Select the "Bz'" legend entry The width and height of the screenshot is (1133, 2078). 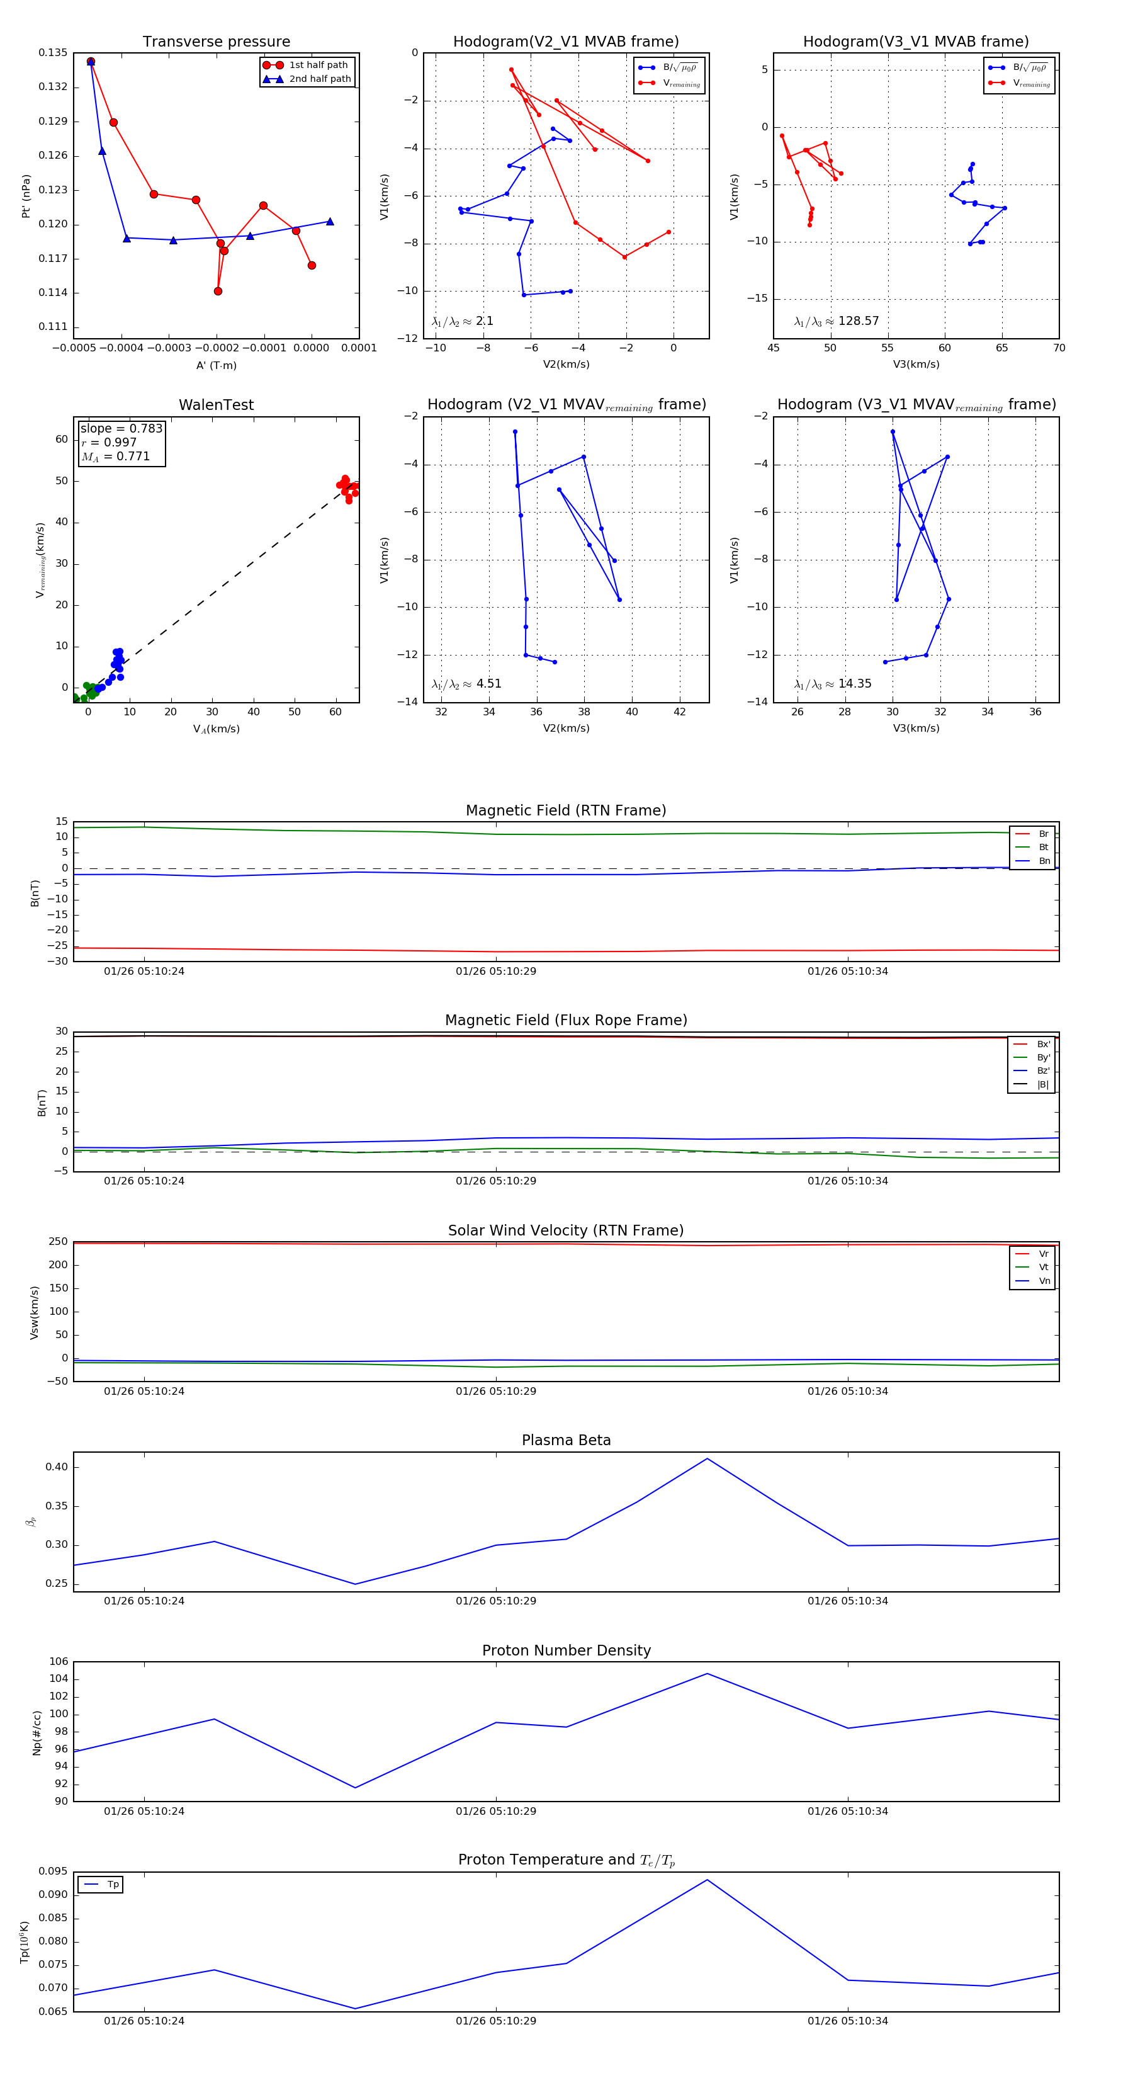[x=1032, y=1070]
